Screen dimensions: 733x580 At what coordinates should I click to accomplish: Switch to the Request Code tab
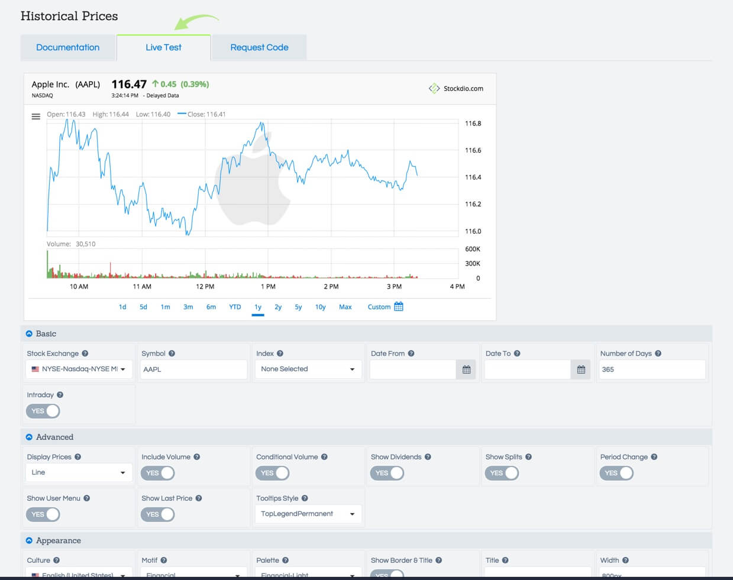(x=259, y=47)
